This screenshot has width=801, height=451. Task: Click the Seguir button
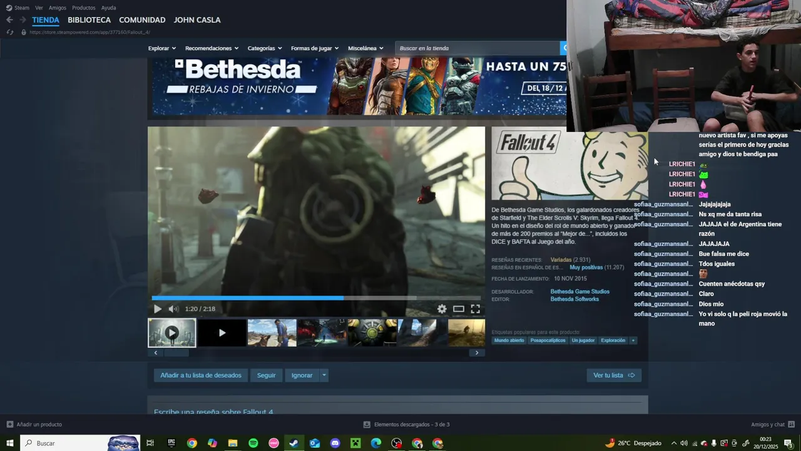[x=266, y=375]
